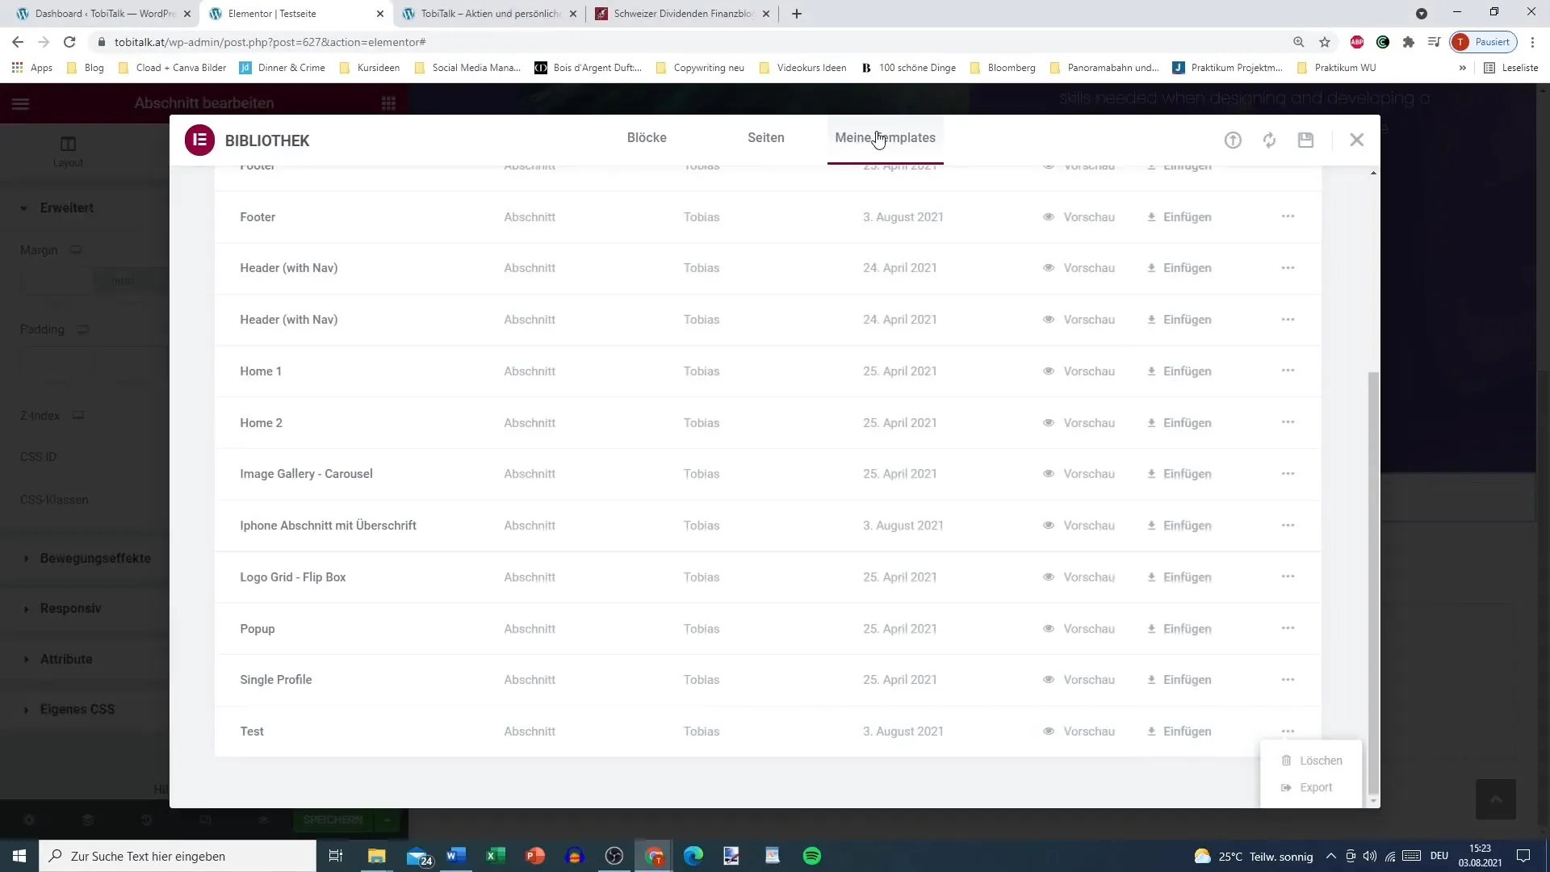The width and height of the screenshot is (1550, 872).
Task: Open the Bloomberg bookmark folder
Action: click(x=1003, y=68)
